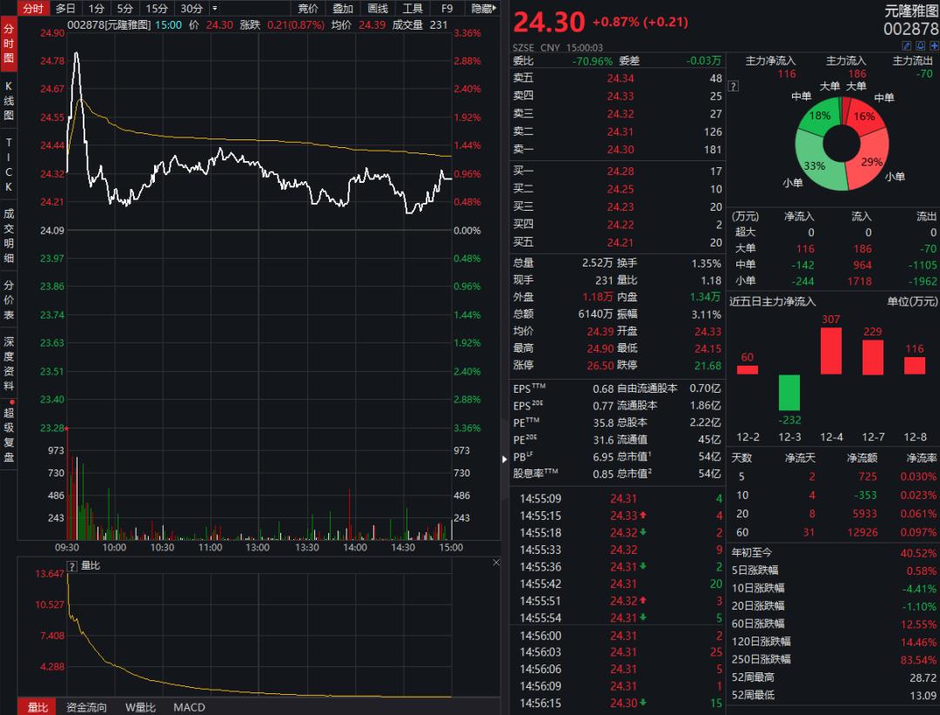Switch to K线图 in the left sidebar
The width and height of the screenshot is (940, 715).
click(x=9, y=100)
